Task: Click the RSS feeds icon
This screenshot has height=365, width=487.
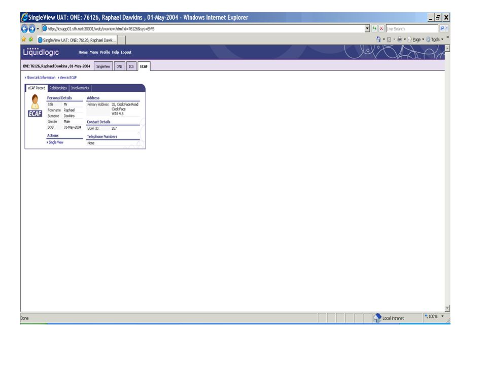Action: click(x=389, y=40)
